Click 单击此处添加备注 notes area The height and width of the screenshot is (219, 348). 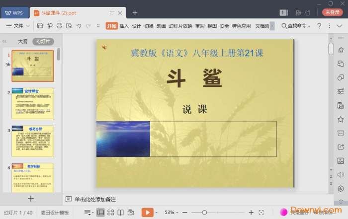point(95,199)
